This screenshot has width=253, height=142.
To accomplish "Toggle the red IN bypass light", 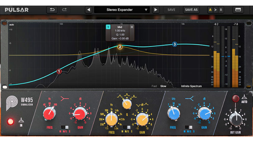I will (x=11, y=122).
